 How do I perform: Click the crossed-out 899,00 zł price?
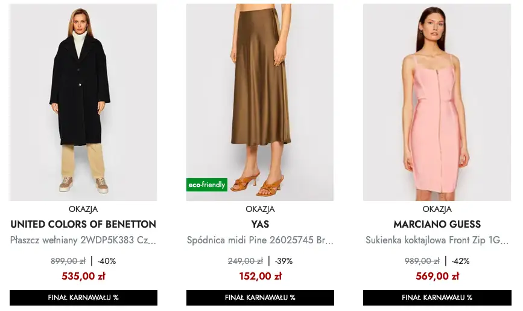[68, 261]
